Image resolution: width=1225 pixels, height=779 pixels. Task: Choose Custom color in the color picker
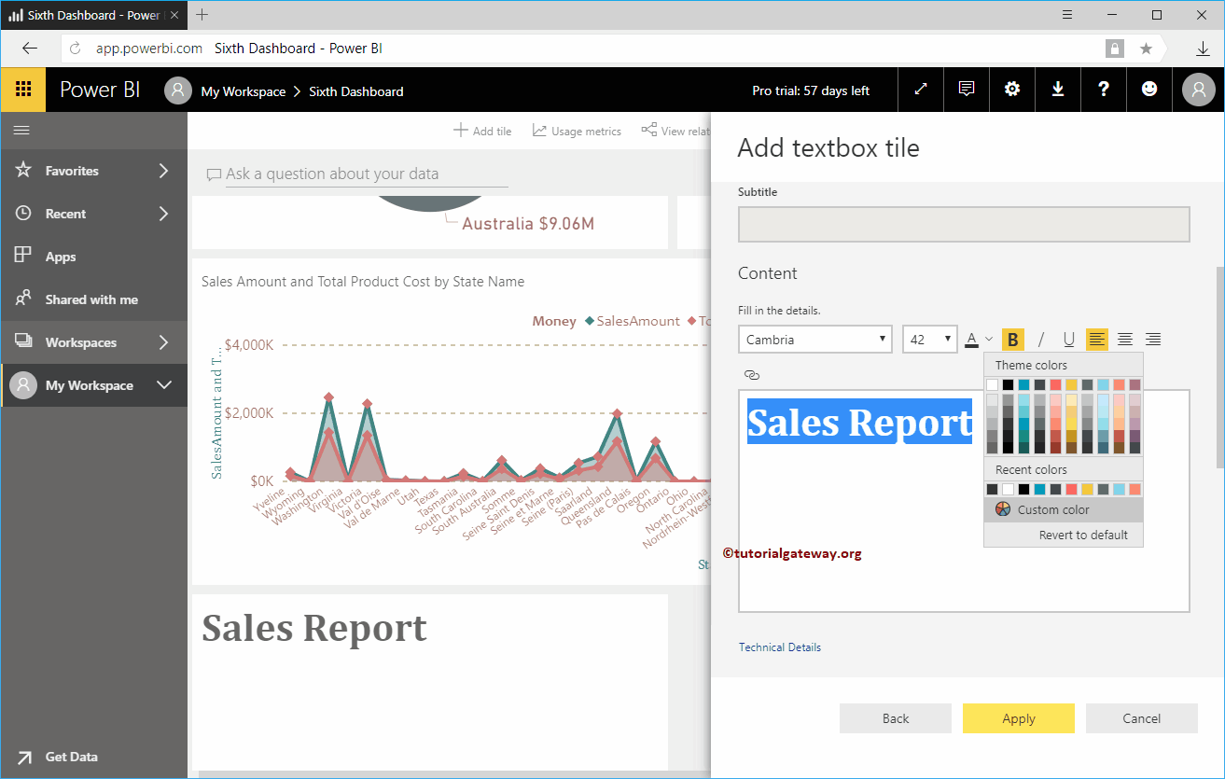click(x=1063, y=509)
